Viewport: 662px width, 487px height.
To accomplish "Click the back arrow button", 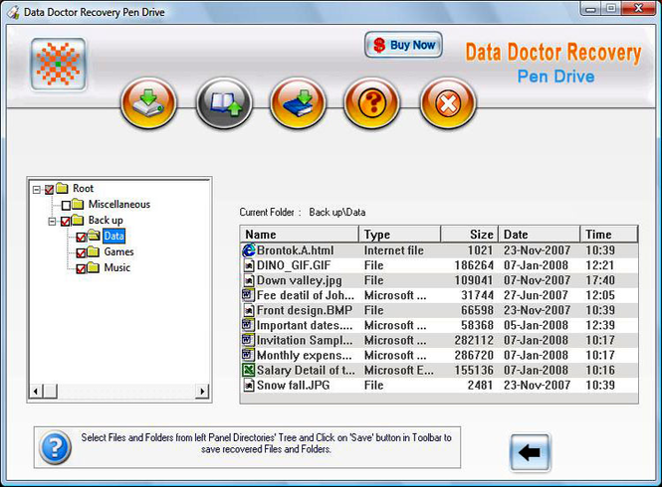I will click(x=530, y=452).
